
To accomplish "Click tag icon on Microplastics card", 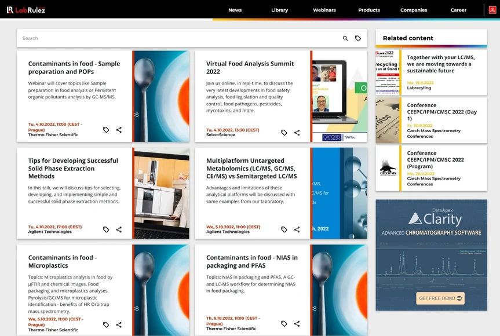I will pos(106,325).
